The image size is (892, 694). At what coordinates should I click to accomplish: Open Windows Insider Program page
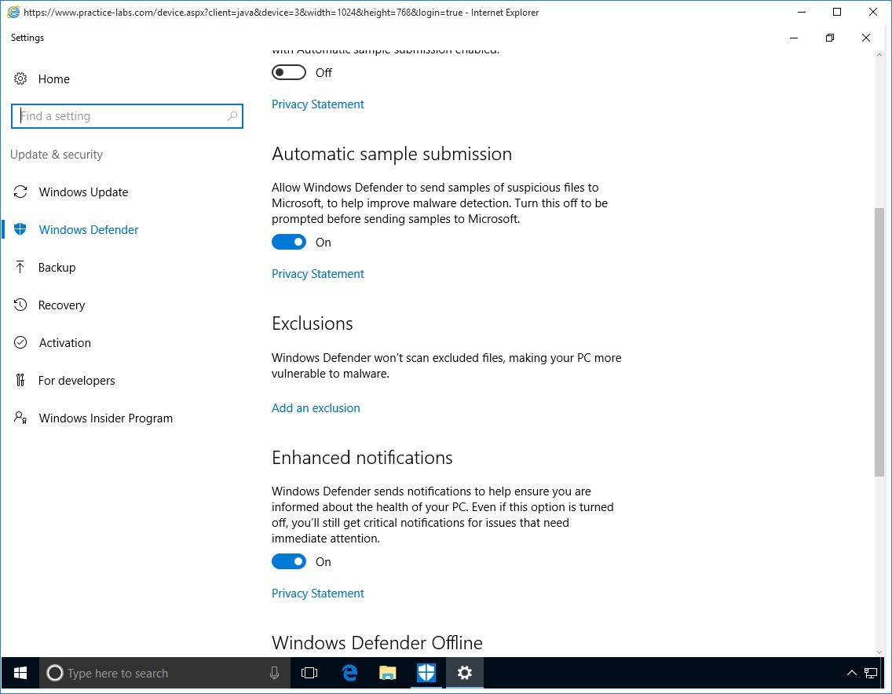(x=106, y=418)
